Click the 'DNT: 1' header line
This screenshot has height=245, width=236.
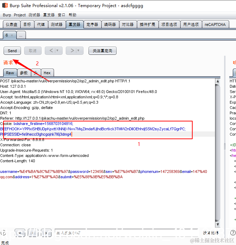[6, 113]
